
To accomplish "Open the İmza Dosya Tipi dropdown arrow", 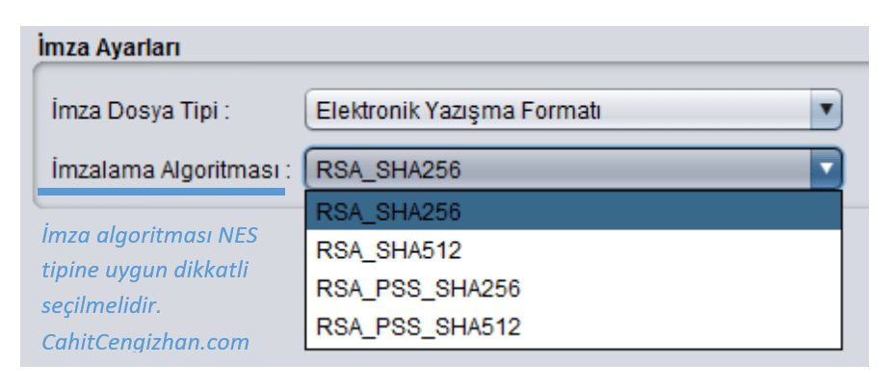I will (825, 111).
